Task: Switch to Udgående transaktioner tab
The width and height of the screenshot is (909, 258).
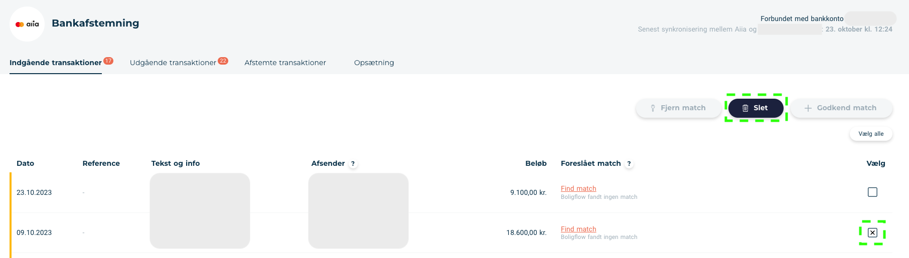Action: point(173,63)
